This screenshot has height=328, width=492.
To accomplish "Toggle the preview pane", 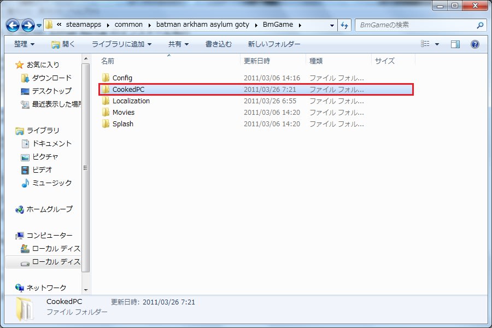I will (455, 44).
